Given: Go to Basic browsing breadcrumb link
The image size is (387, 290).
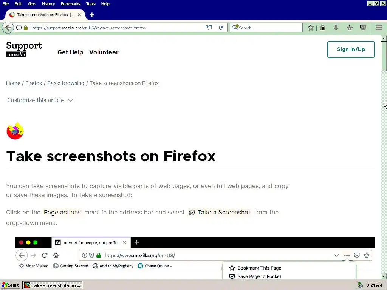Looking at the screenshot, I should click(x=66, y=83).
